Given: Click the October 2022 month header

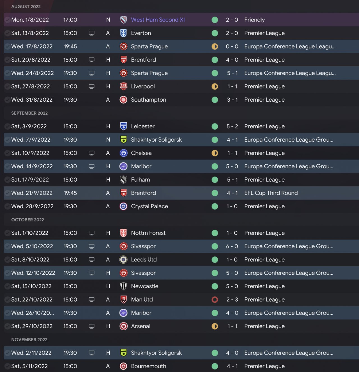Looking at the screenshot, I should point(27,220).
